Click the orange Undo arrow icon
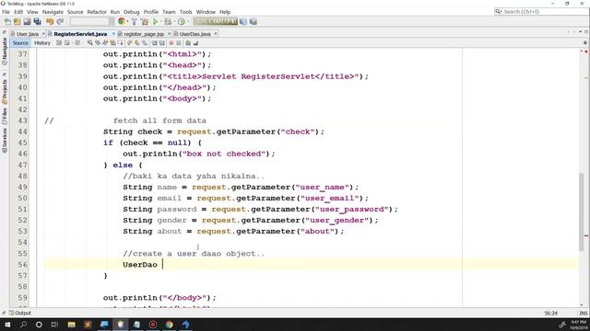 pyautogui.click(x=50, y=22)
